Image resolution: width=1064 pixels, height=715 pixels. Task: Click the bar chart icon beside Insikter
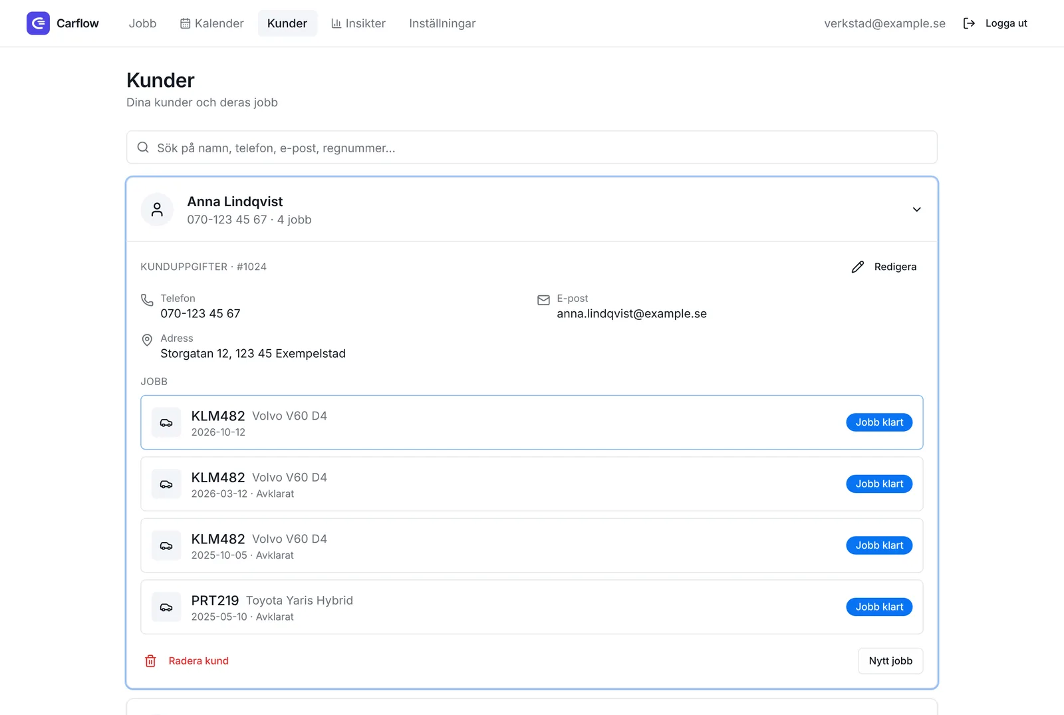pos(336,23)
